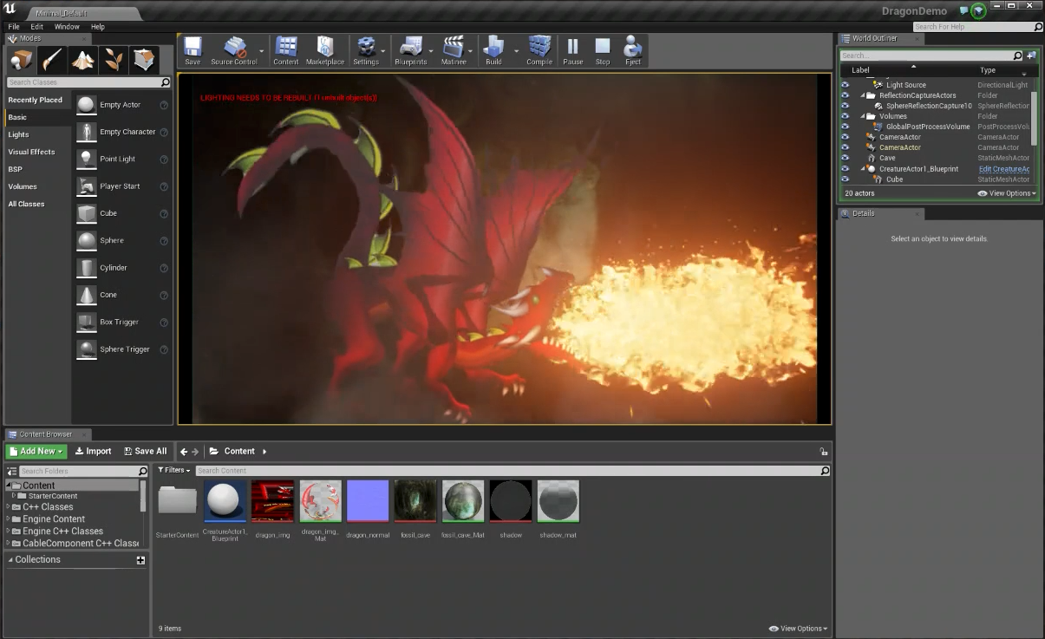Open the Landscape mode icon

tap(83, 60)
